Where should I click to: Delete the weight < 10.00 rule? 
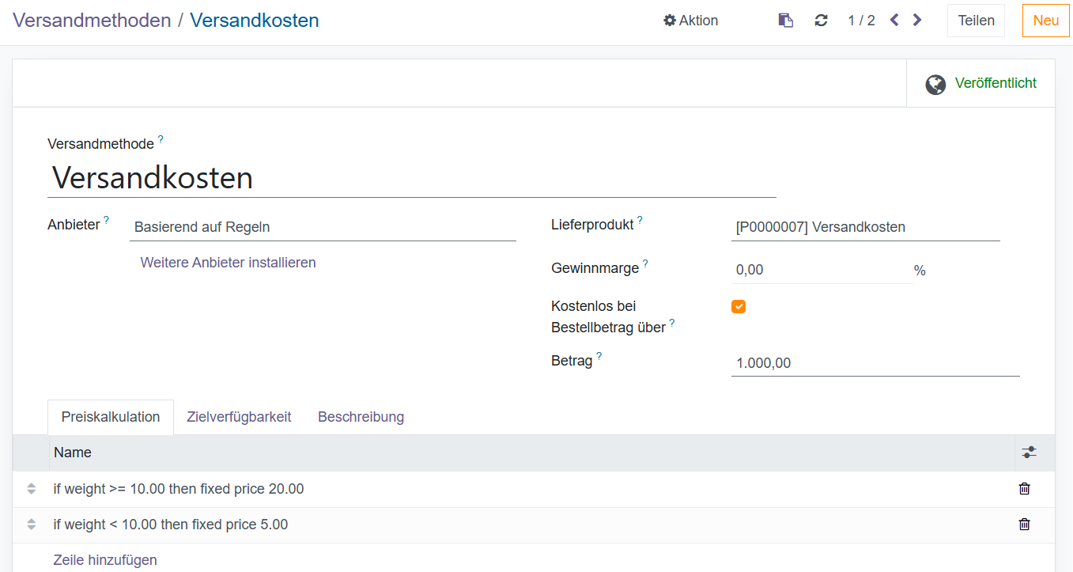click(x=1024, y=524)
